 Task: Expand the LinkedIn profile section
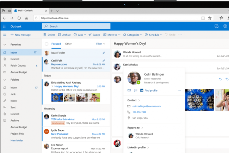pos(148,148)
